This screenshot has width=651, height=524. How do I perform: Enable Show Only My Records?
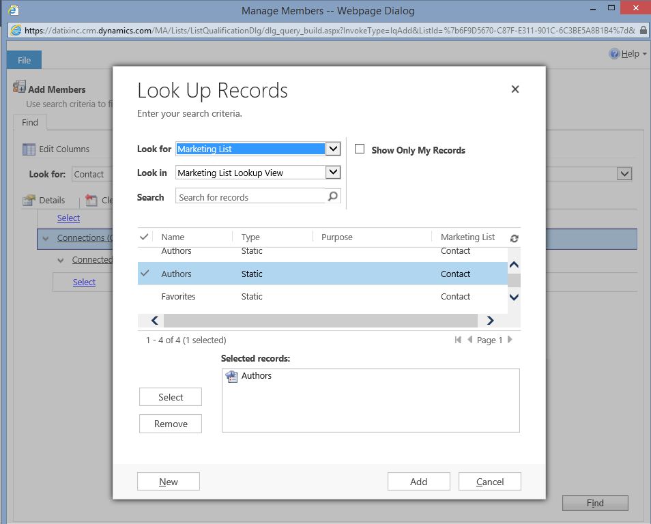point(360,149)
